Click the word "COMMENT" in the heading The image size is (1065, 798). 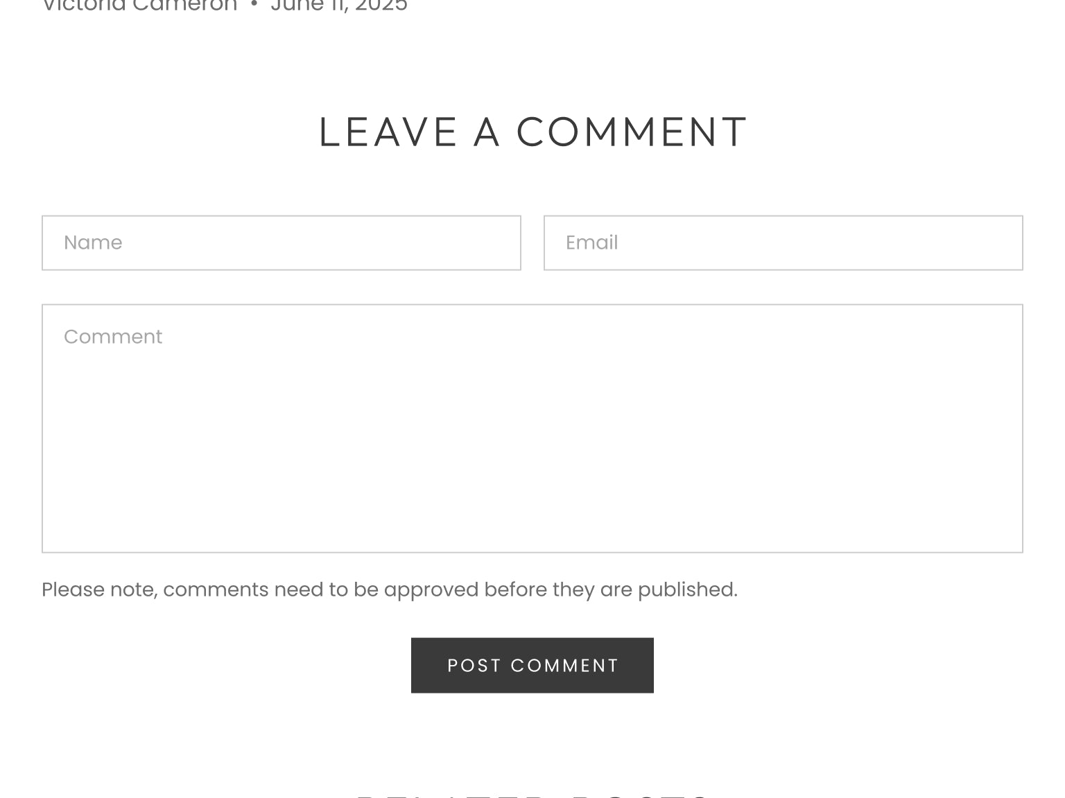632,132
